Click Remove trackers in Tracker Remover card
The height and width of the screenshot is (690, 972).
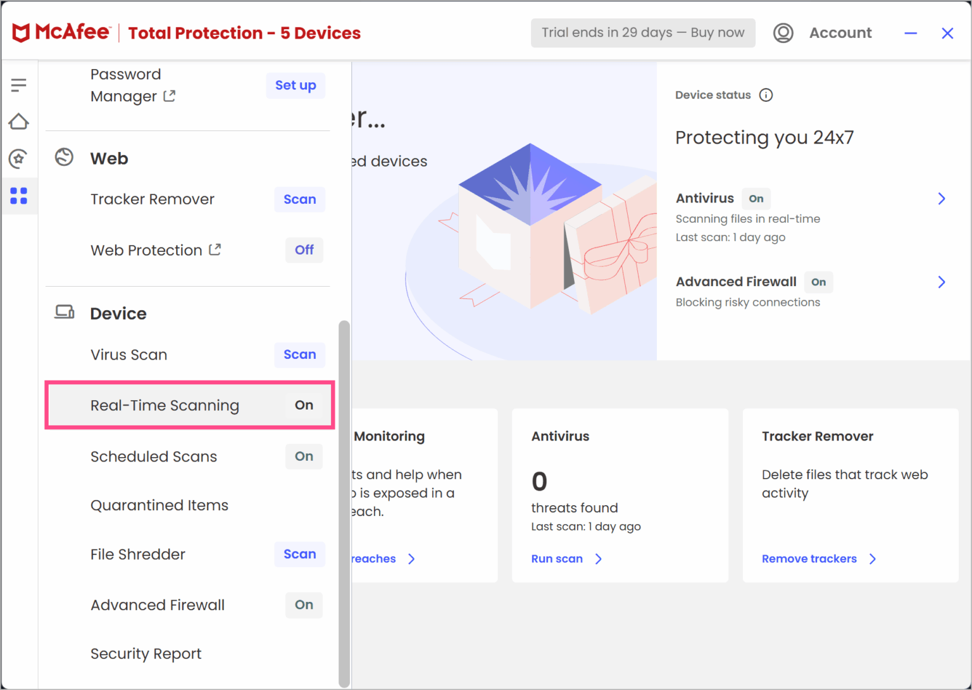point(809,558)
